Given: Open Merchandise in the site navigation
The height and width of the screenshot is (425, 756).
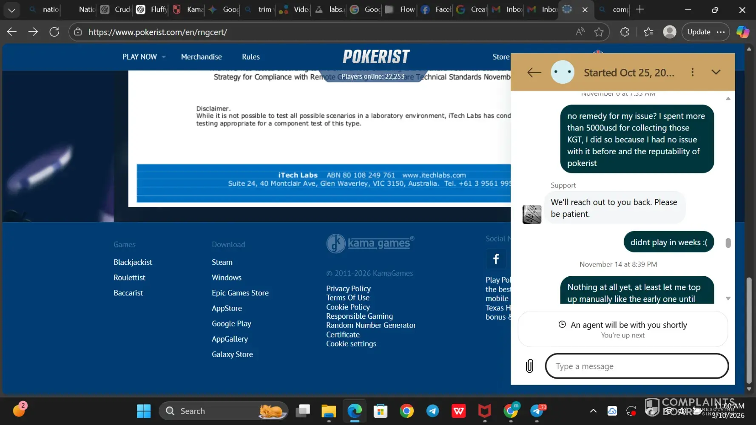Looking at the screenshot, I should pos(202,57).
